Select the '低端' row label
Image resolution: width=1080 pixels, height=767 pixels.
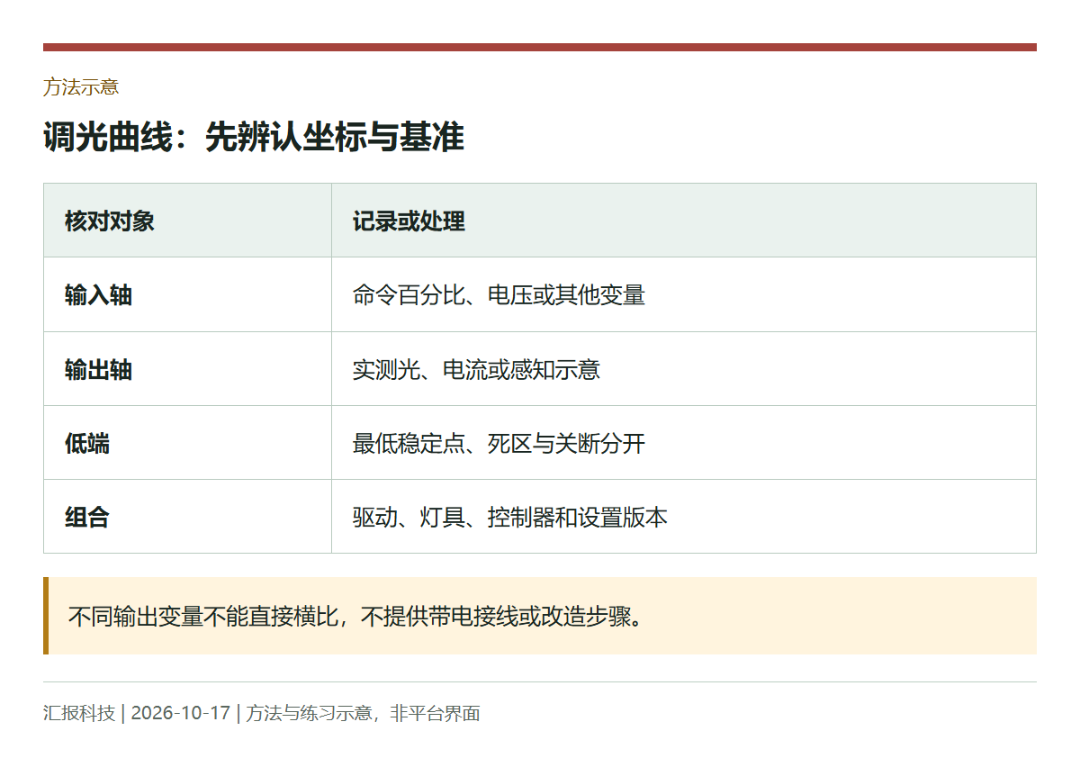[x=87, y=443]
